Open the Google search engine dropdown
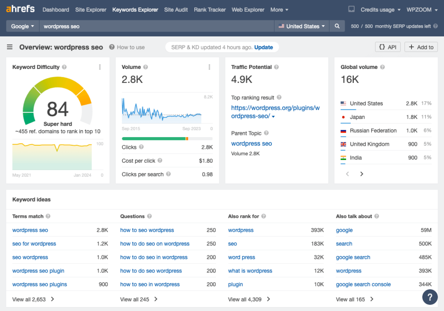Image resolution: width=444 pixels, height=311 pixels. tap(23, 26)
